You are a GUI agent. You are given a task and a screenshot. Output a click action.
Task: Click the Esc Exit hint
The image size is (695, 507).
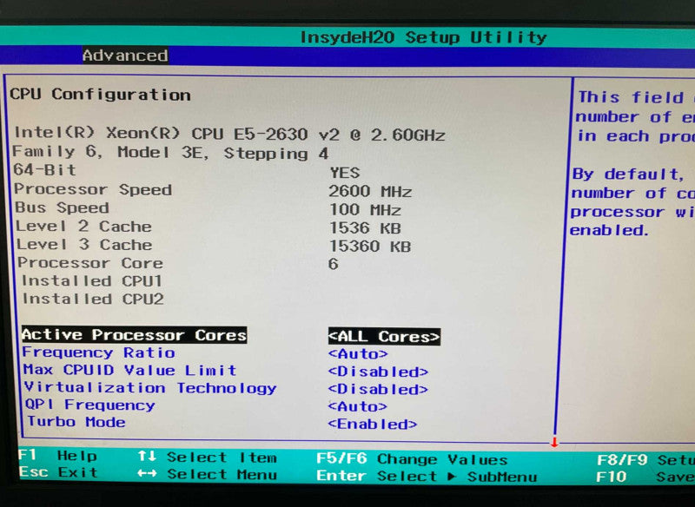[x=58, y=472]
